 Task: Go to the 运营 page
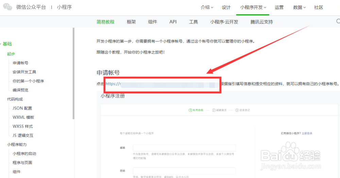point(279,7)
